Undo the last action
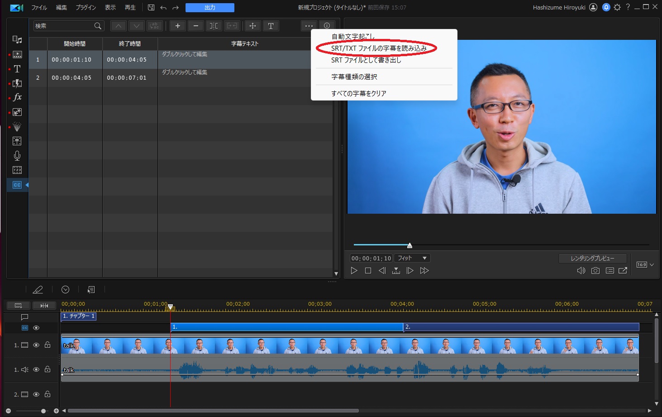Image resolution: width=662 pixels, height=417 pixels. point(163,8)
